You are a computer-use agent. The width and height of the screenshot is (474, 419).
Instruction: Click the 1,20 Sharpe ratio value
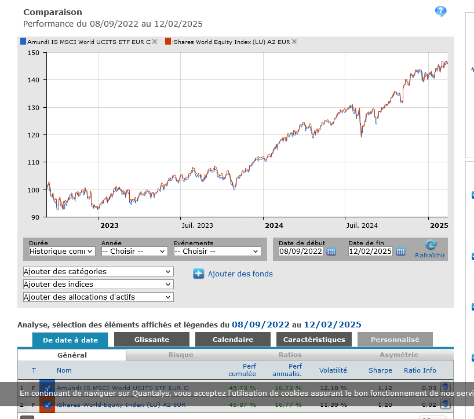pyautogui.click(x=385, y=405)
